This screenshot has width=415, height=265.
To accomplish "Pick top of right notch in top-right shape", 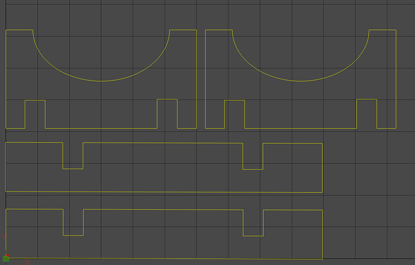I will 367,100.
